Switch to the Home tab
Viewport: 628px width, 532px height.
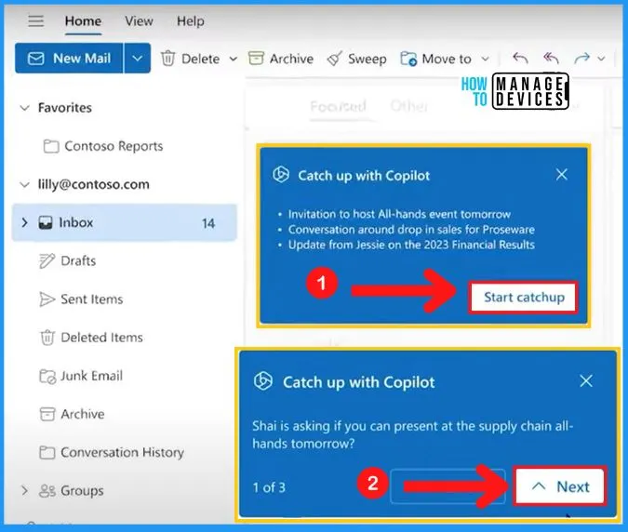pyautogui.click(x=84, y=20)
